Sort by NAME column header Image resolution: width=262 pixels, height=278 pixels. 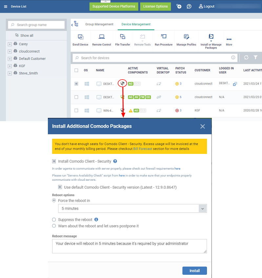click(100, 70)
